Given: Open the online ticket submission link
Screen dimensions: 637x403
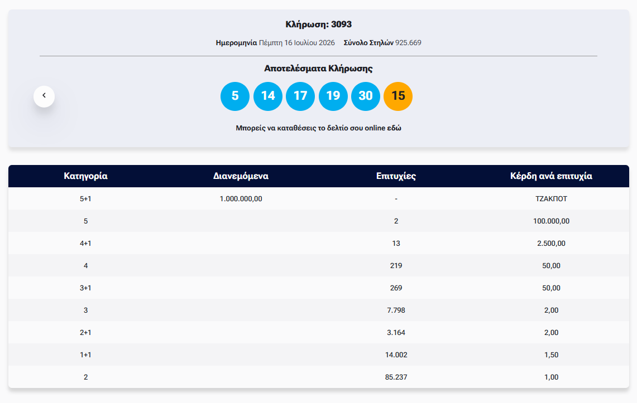Looking at the screenshot, I should (x=318, y=128).
